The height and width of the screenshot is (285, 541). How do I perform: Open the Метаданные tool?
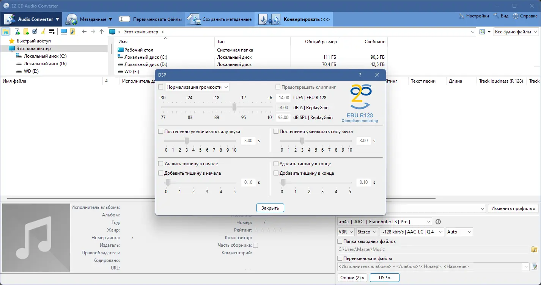coord(72,18)
